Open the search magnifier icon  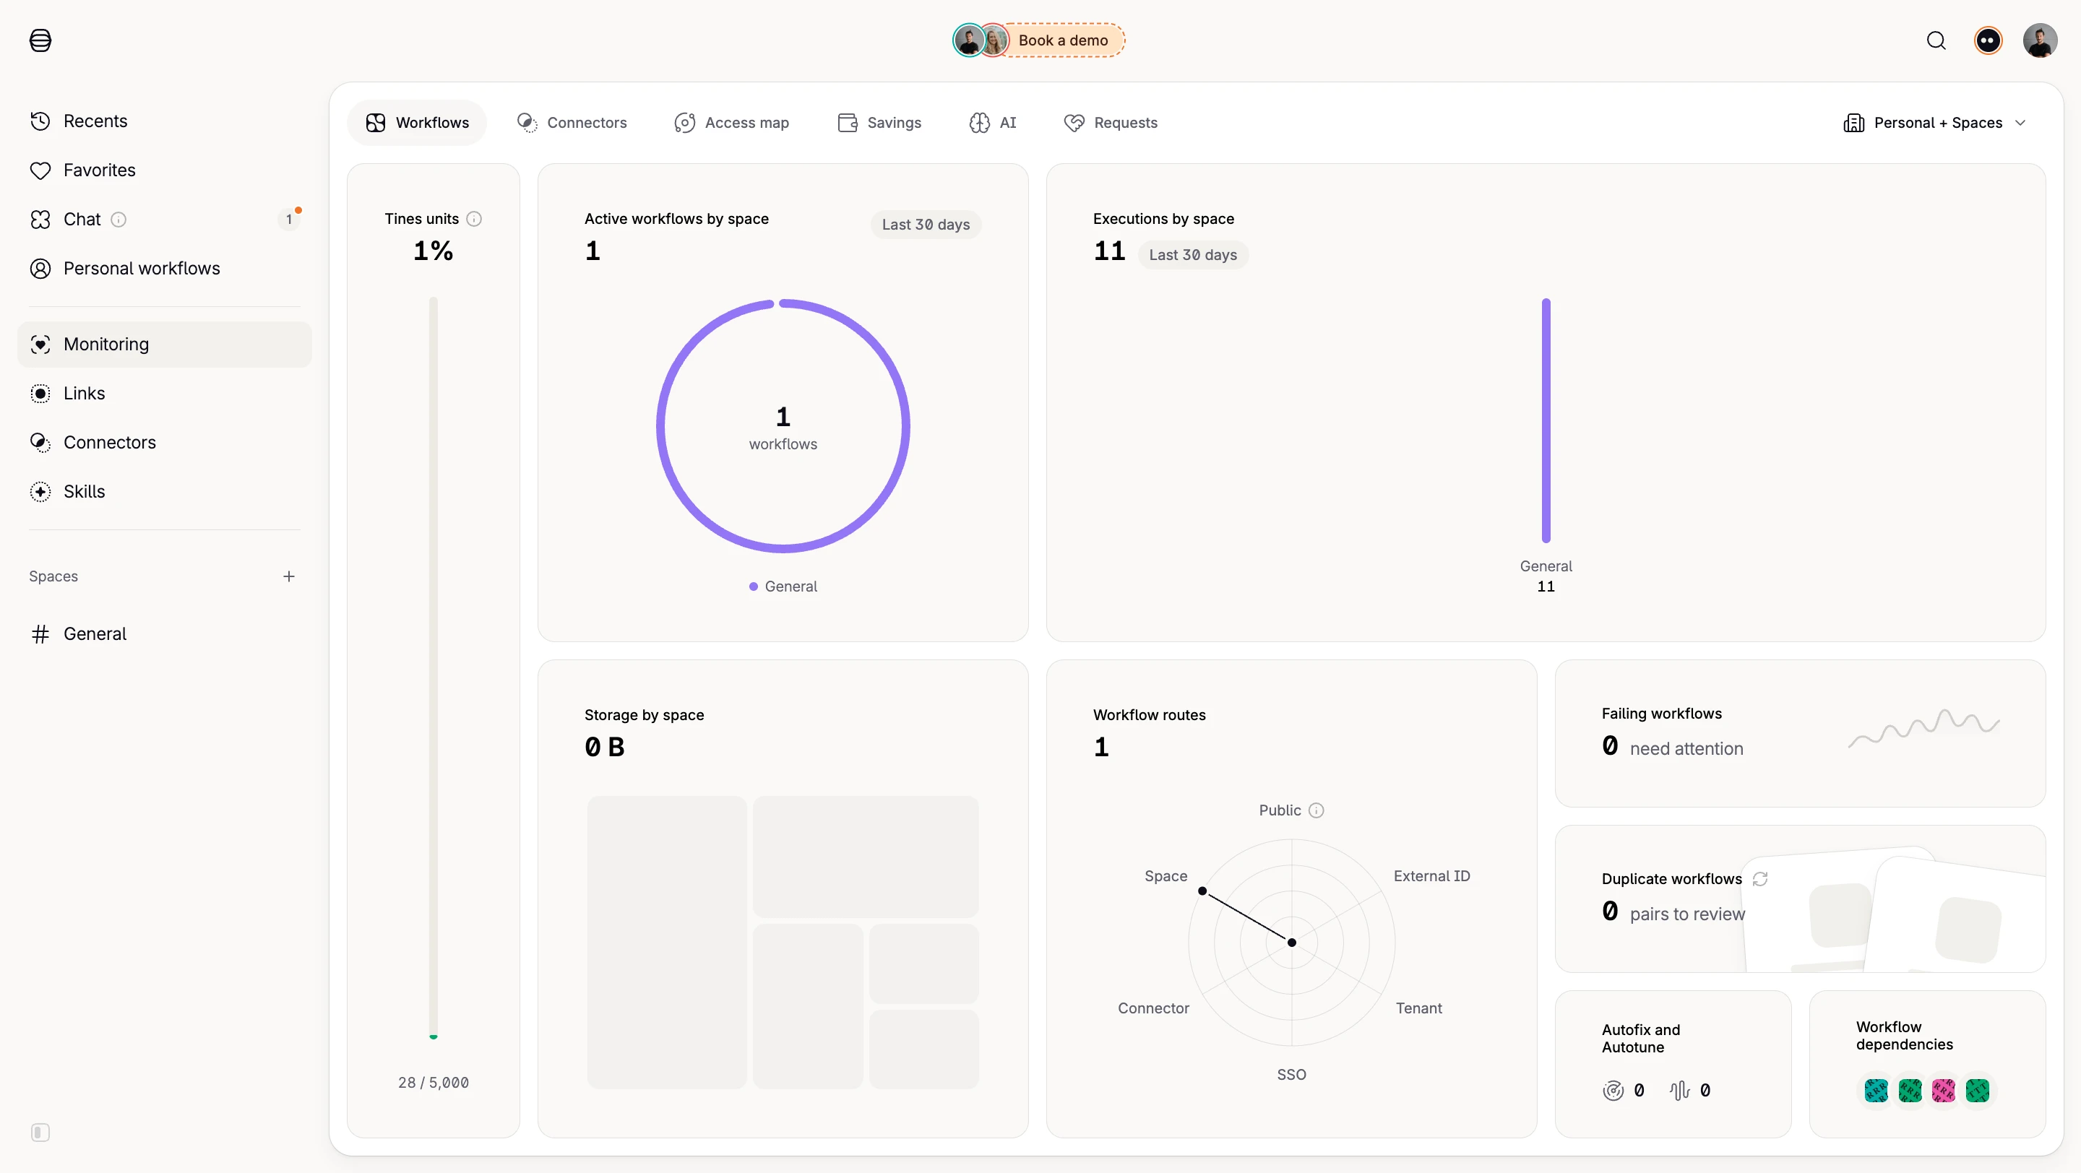(x=1936, y=40)
